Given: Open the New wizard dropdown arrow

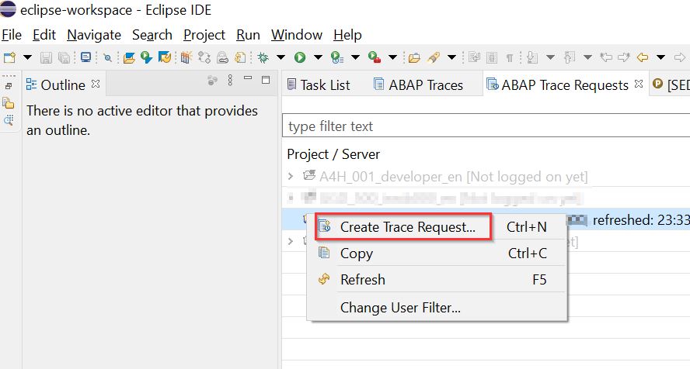Looking at the screenshot, I should 27,57.
